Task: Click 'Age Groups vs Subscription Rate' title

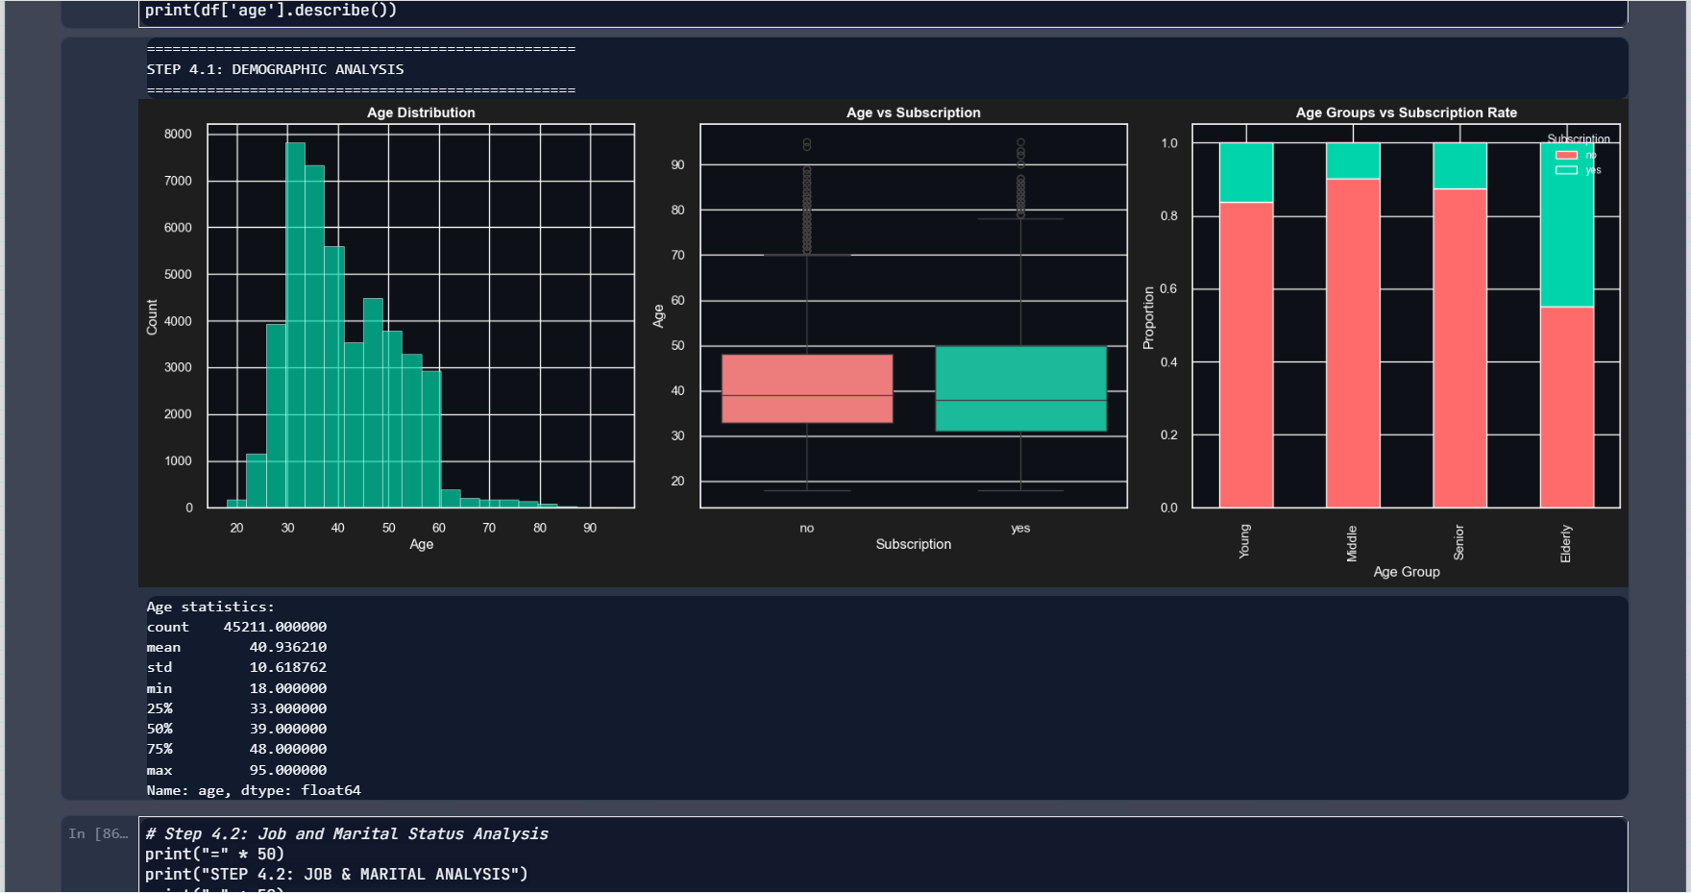Action: point(1406,112)
